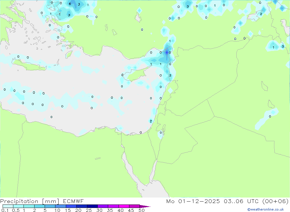This screenshot has height=212, width=290.
Task: Click the ECMWF model label
Action: point(73,201)
